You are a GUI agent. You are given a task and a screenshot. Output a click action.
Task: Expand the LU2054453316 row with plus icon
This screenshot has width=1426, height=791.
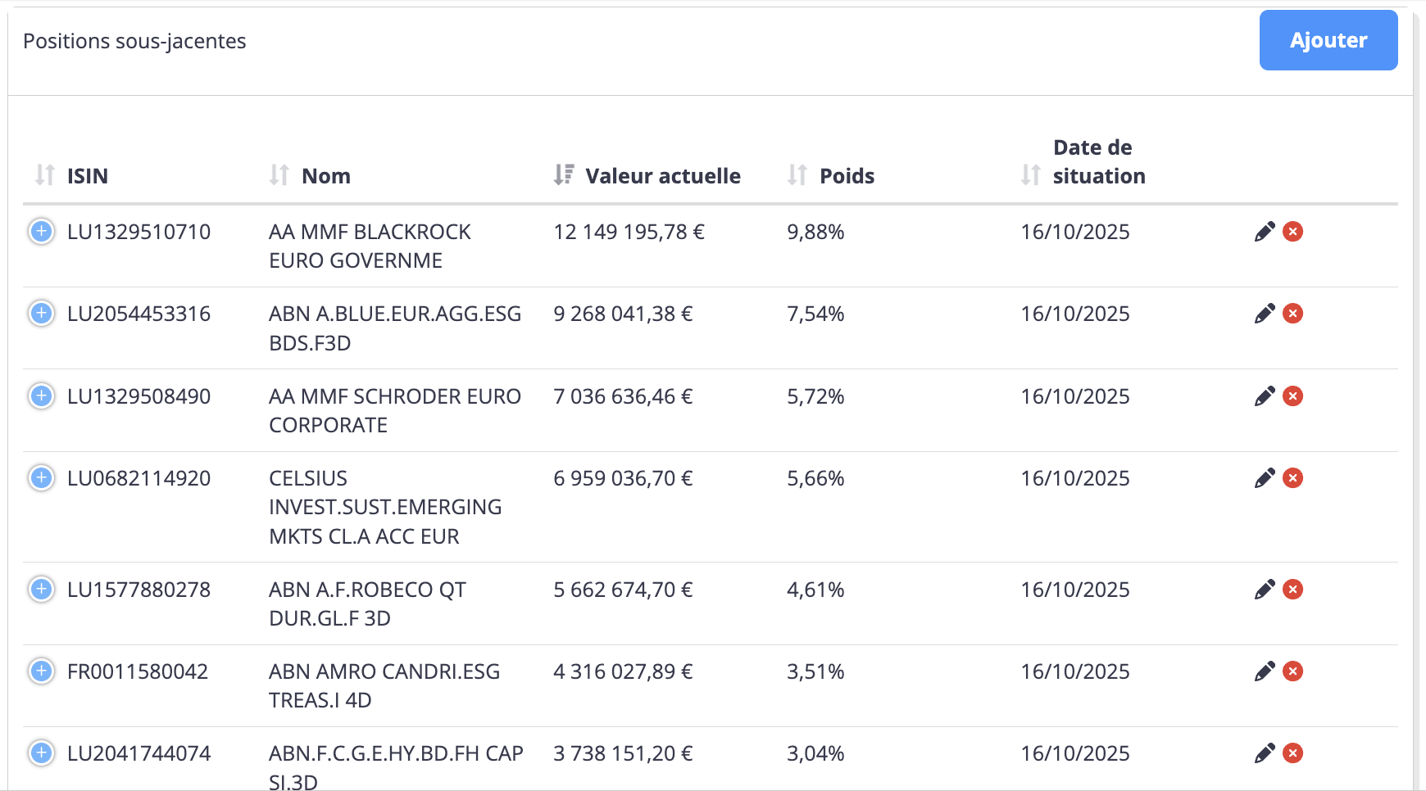pos(41,314)
